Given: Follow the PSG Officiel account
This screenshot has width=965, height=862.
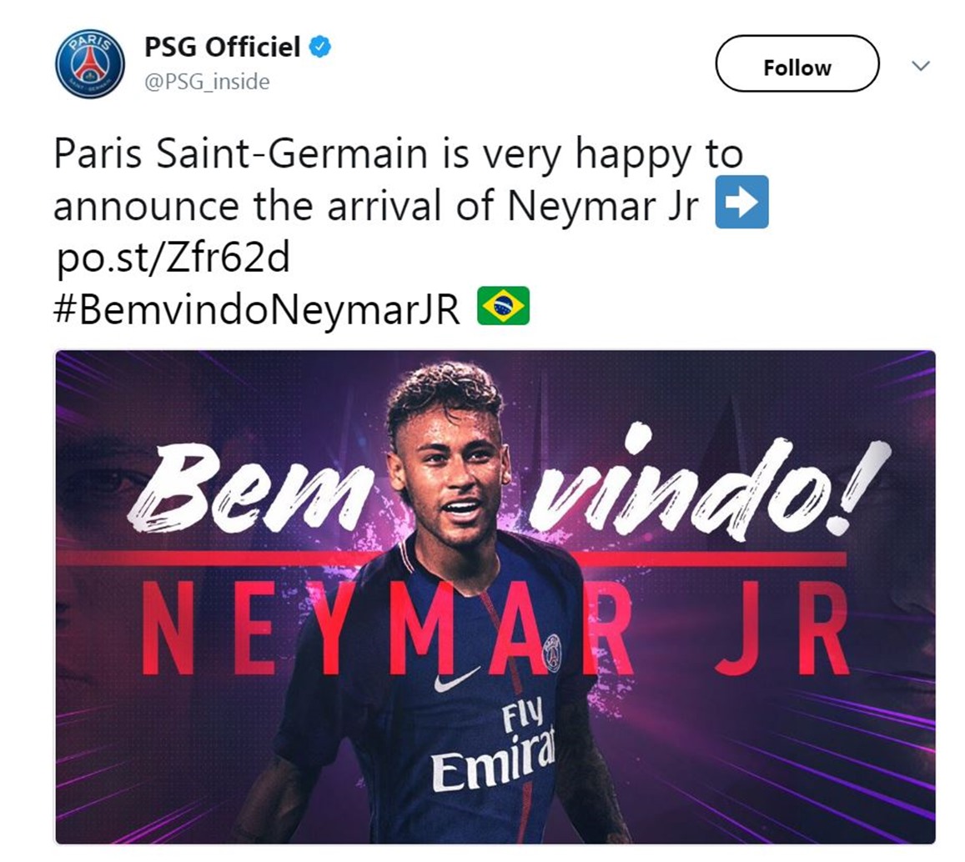Looking at the screenshot, I should (797, 64).
